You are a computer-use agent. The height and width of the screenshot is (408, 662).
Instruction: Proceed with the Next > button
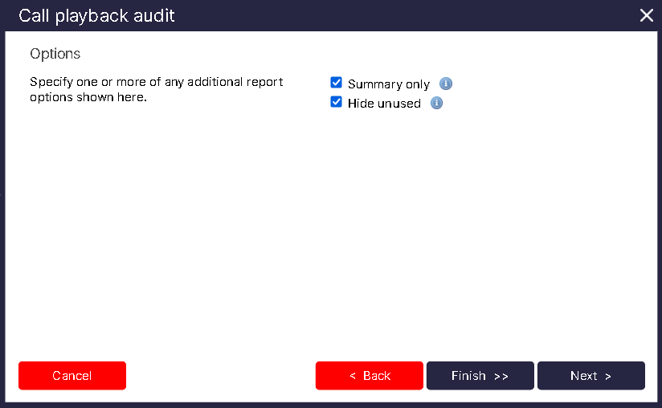tap(591, 376)
